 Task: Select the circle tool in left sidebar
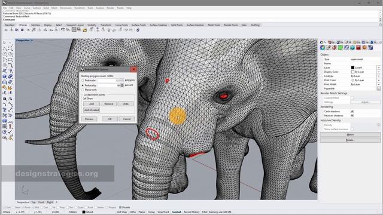click(5, 54)
